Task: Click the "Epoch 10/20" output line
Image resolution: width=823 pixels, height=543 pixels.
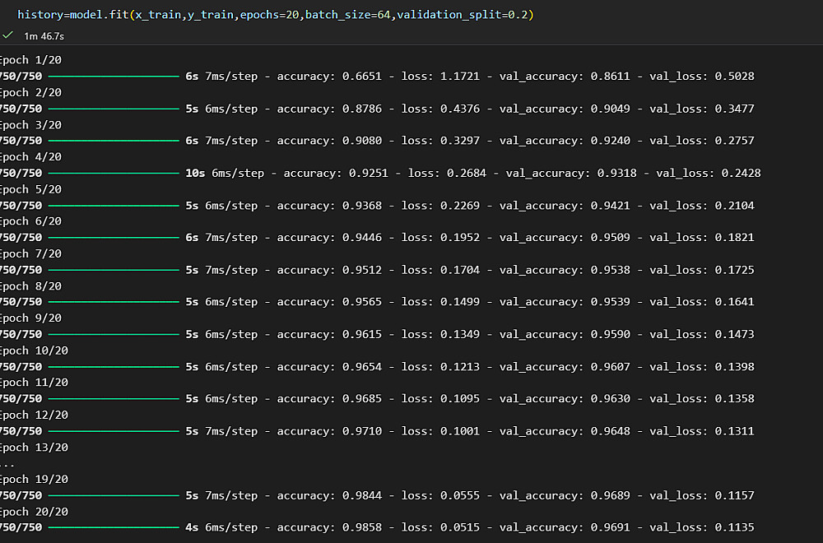Action: 34,350
